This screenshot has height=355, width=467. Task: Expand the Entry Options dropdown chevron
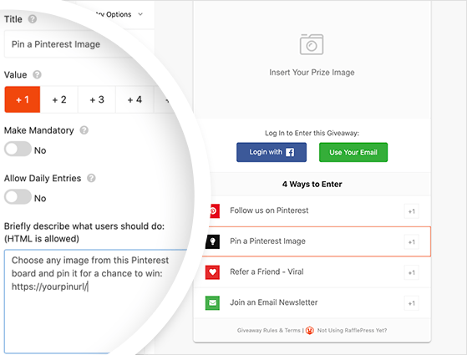(140, 14)
